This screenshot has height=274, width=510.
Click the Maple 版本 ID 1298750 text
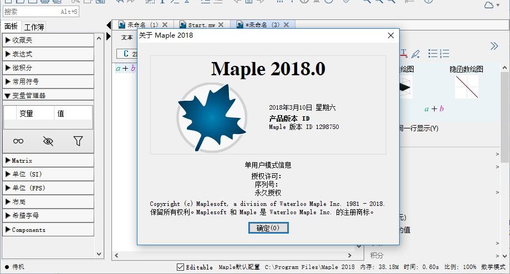click(x=304, y=127)
